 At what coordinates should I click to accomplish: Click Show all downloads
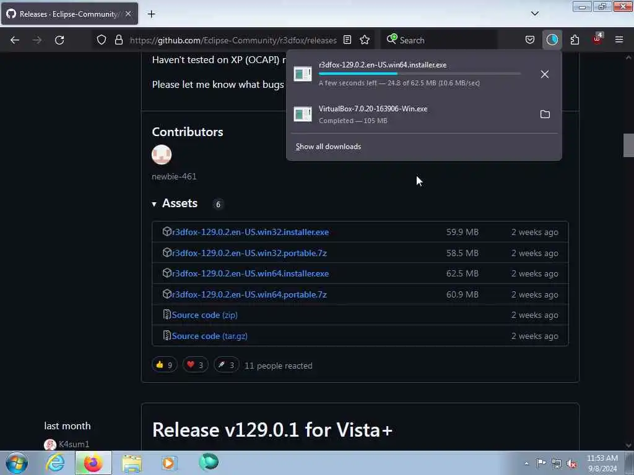pos(328,147)
